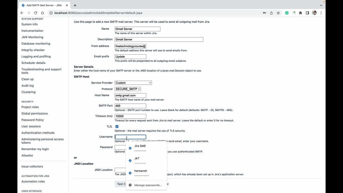The height and width of the screenshot is (193, 343).
Task: Go to browser home icon
Action: [x=42, y=13]
